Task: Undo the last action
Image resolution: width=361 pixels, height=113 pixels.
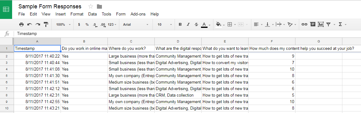Action: click(x=30, y=24)
